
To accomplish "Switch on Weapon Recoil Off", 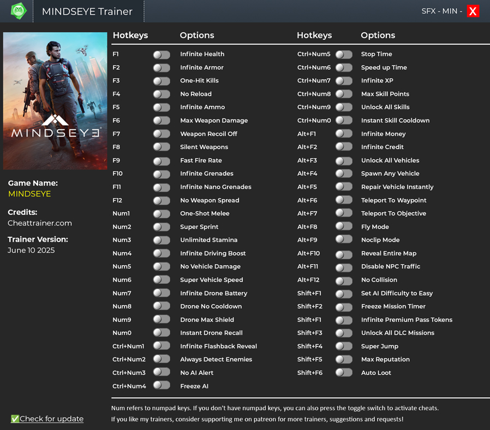I will point(162,134).
